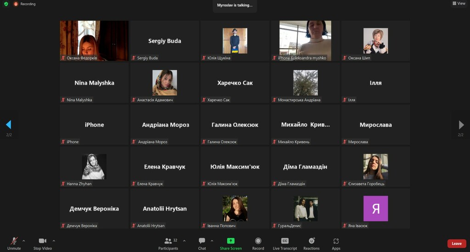The width and height of the screenshot is (470, 252).
Task: Open the Reactions menu
Action: (x=311, y=243)
